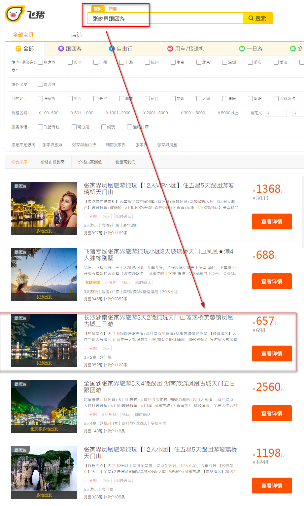Image resolution: width=304 pixels, height=506 pixels.
Task: Enable the 可分期 service filter checkbox
Action: coord(74,127)
